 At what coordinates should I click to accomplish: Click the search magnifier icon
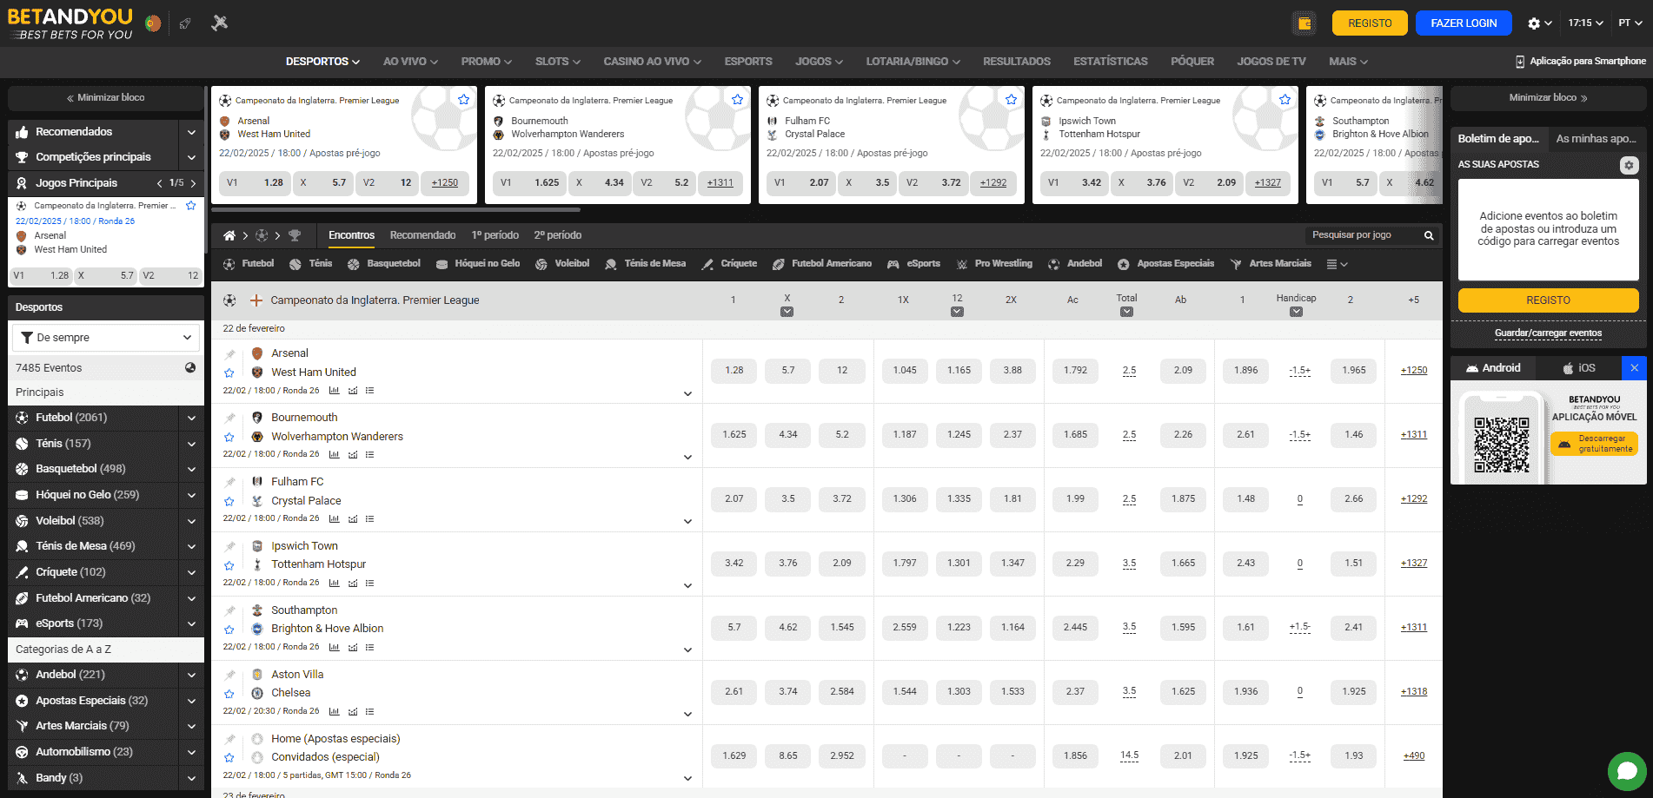tap(1428, 235)
